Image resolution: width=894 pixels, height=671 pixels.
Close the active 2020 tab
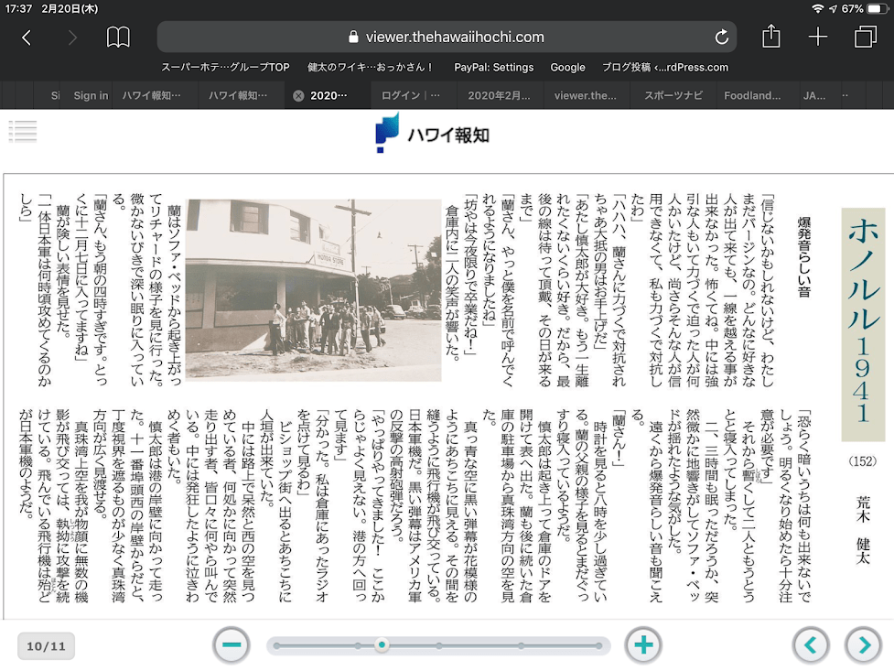298,95
